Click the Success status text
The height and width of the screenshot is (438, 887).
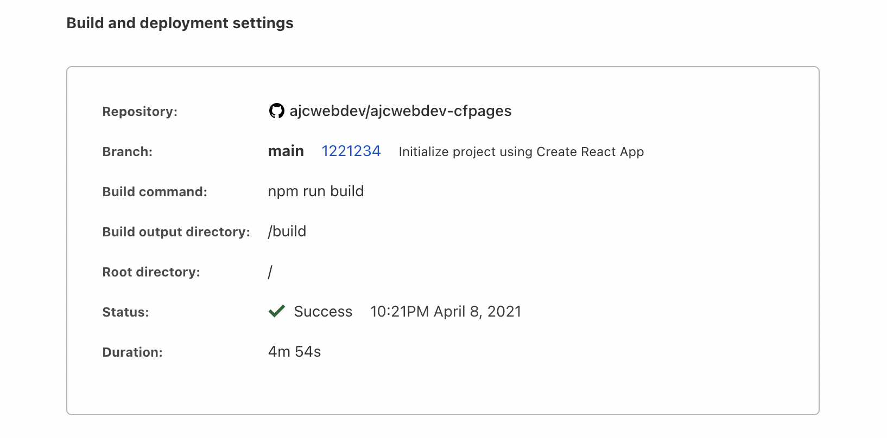(324, 312)
